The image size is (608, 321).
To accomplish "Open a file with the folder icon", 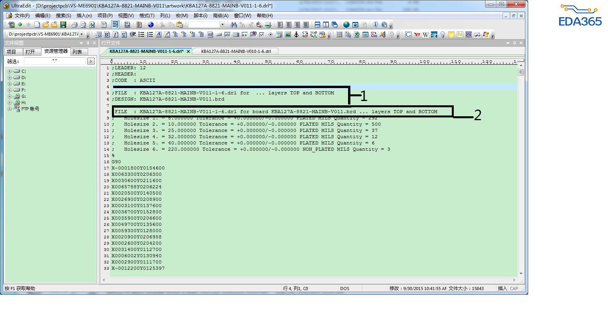I will pos(45,25).
